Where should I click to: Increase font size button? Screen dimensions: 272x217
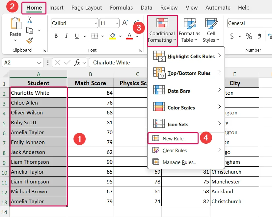[x=125, y=23]
